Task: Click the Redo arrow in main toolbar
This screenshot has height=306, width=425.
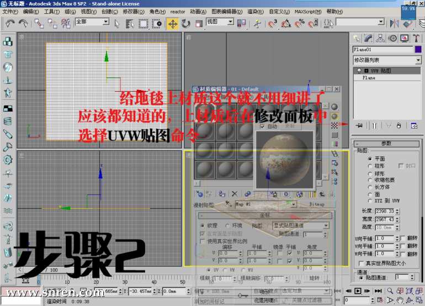Action: 23,24
